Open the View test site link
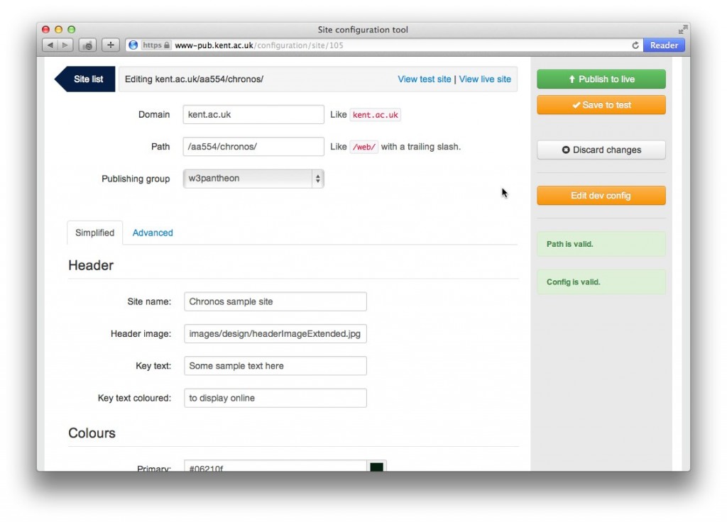The height and width of the screenshot is (522, 727). (424, 79)
